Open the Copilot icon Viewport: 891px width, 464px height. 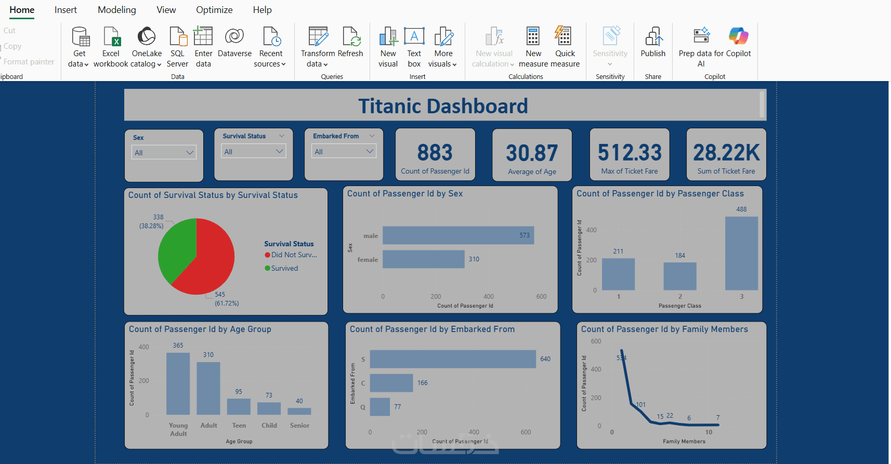pyautogui.click(x=738, y=36)
